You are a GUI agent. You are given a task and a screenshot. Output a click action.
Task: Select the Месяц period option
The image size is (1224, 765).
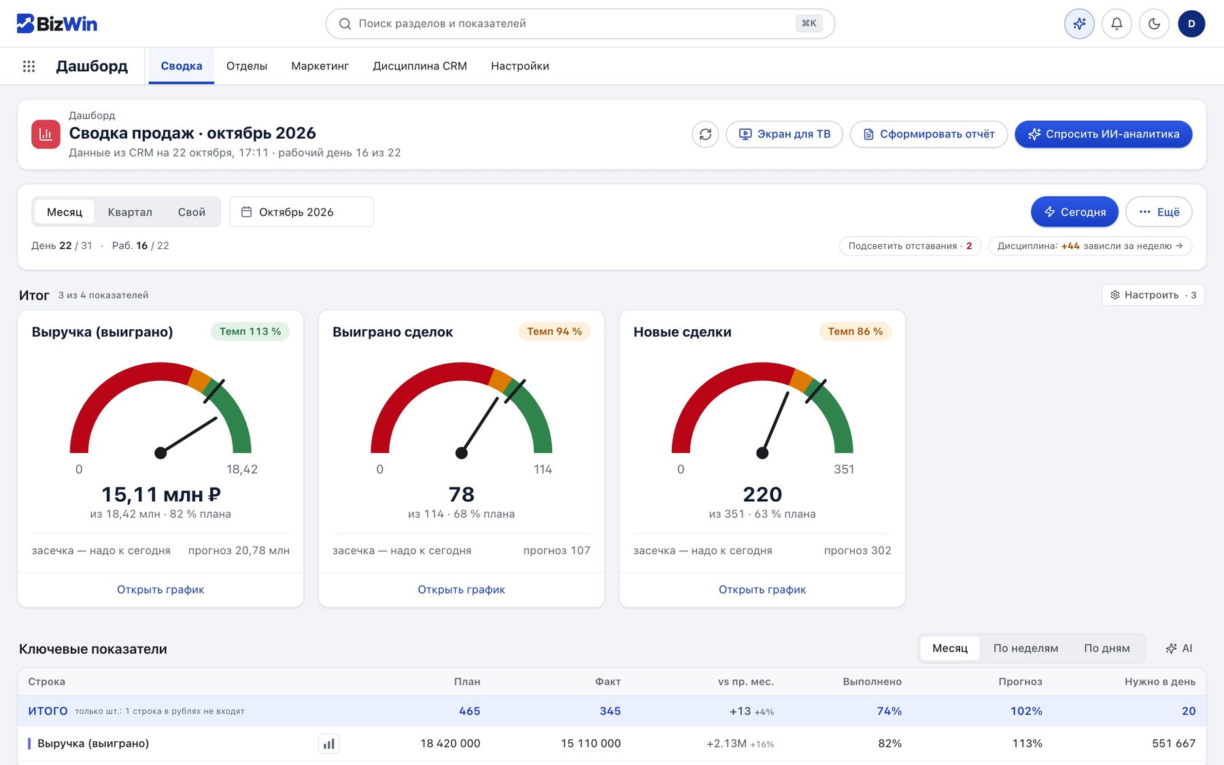tap(65, 212)
